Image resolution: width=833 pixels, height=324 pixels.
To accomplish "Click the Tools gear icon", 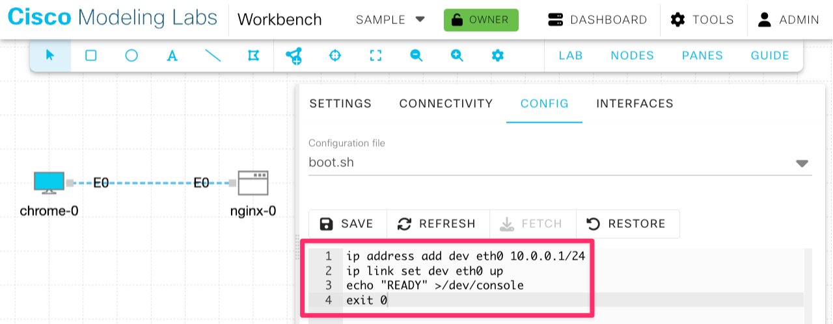I will [x=677, y=19].
